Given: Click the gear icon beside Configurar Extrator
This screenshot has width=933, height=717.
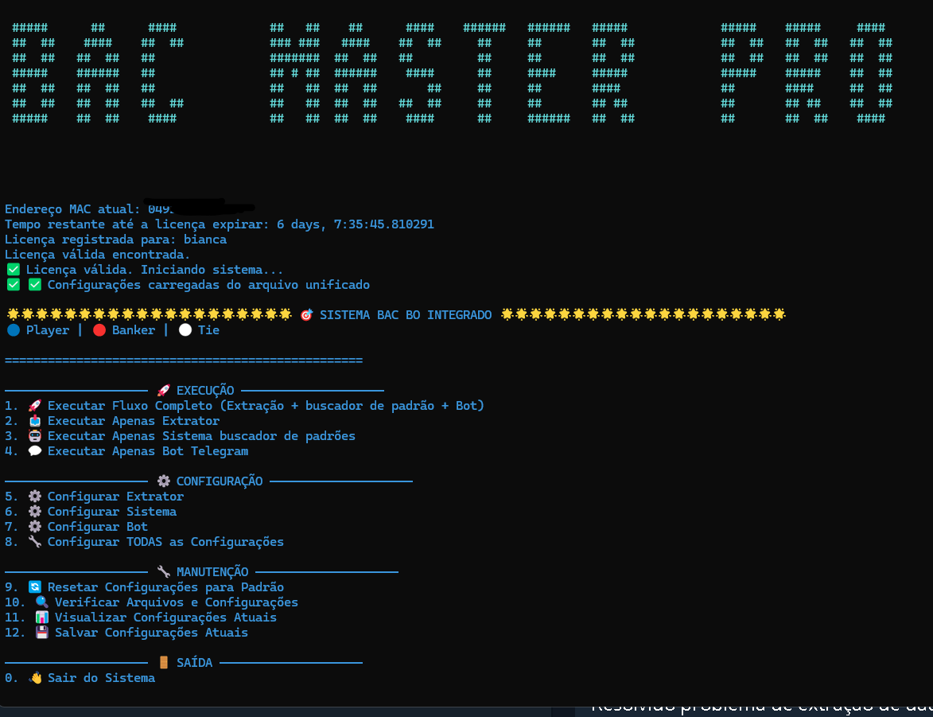Looking at the screenshot, I should 34,497.
